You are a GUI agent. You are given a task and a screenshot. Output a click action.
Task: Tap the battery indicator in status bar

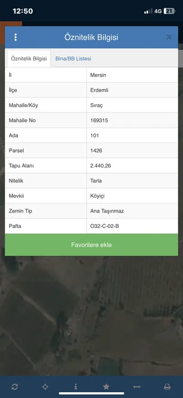coord(169,11)
